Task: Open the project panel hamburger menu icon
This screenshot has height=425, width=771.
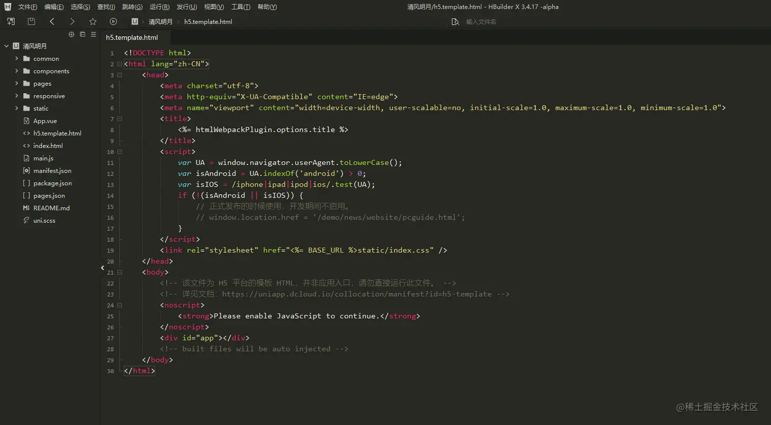Action: 93,35
